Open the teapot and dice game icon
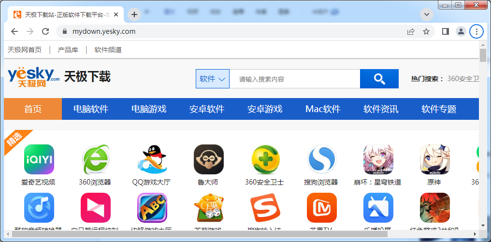This screenshot has height=242, width=491. click(209, 208)
